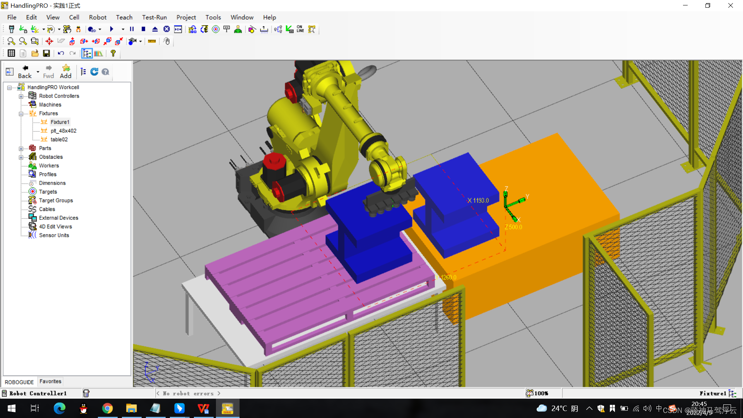Open the Cell menu
This screenshot has width=743, height=418.
coord(74,17)
